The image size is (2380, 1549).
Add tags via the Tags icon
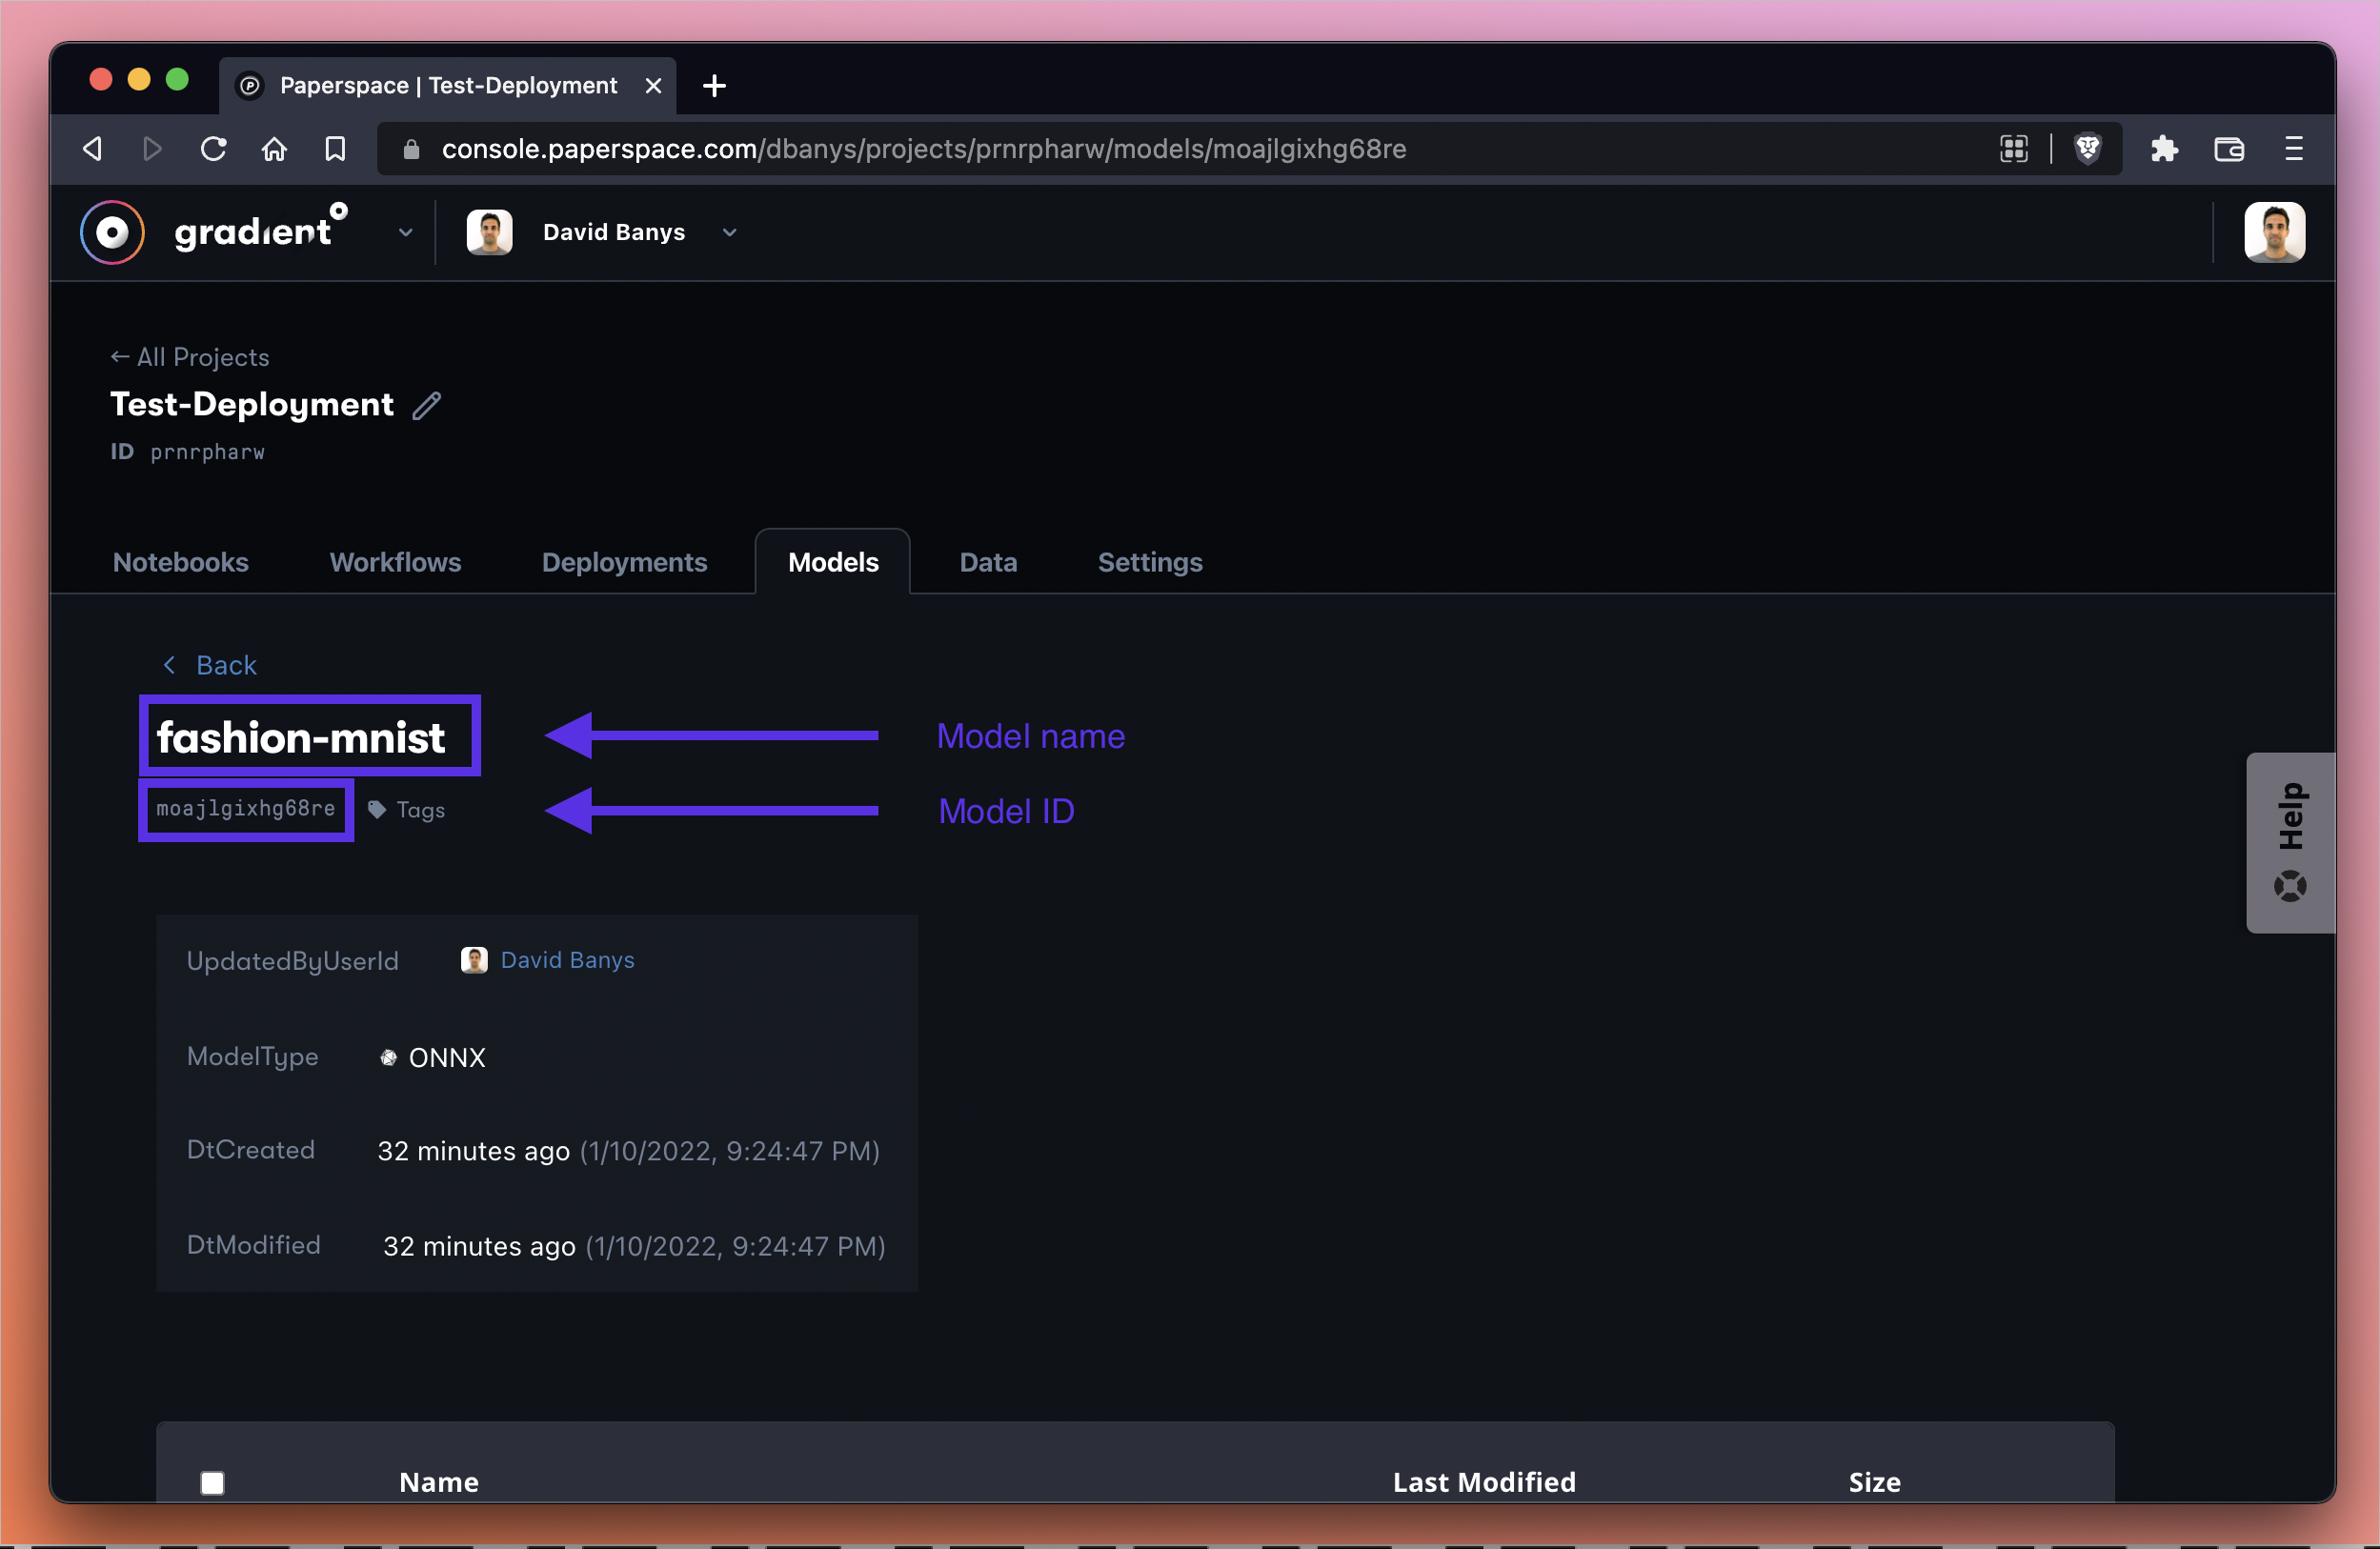point(406,810)
